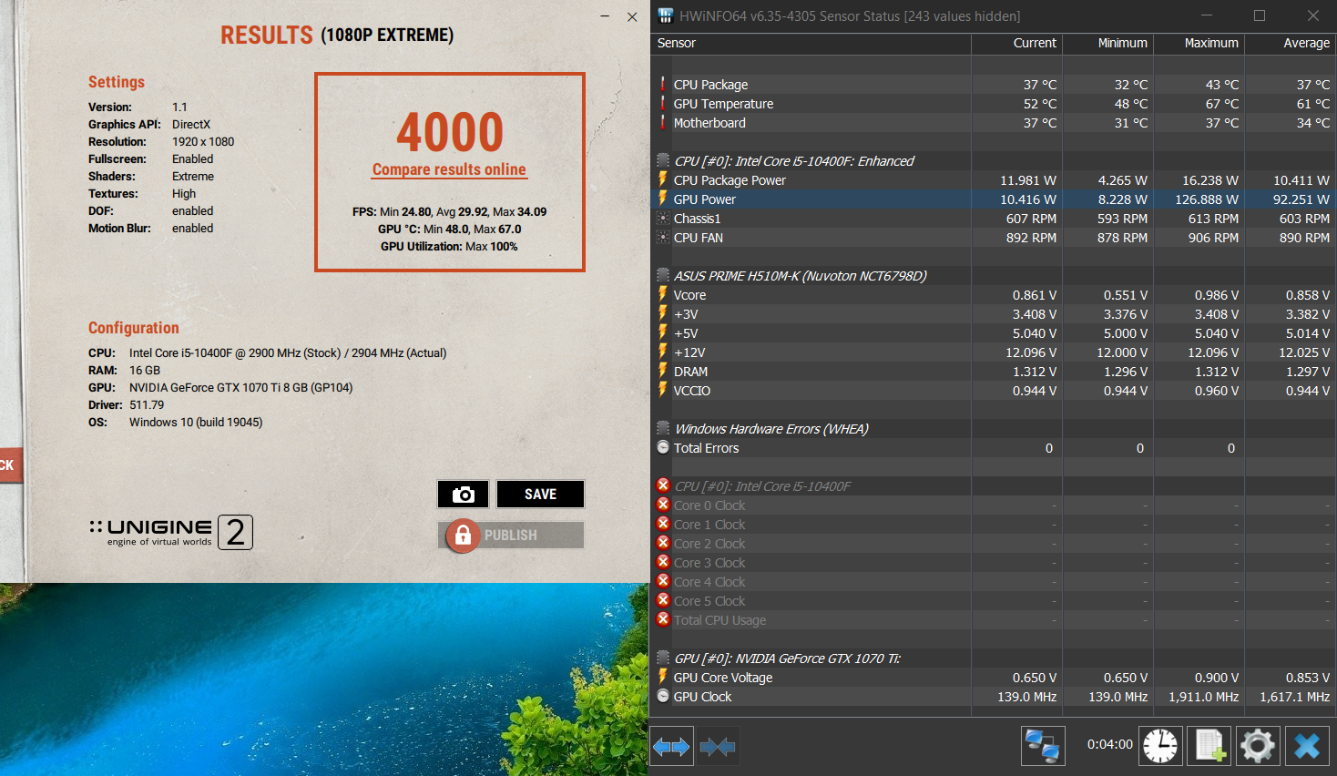Select the Core 4 Clock row label

click(x=709, y=582)
